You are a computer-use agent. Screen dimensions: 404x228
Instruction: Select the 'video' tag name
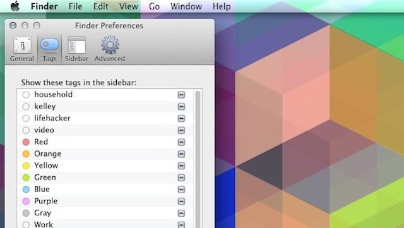[x=44, y=130]
